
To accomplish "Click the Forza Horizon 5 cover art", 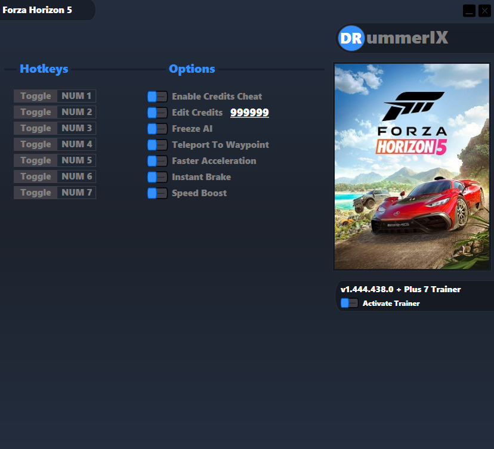I will [x=412, y=167].
